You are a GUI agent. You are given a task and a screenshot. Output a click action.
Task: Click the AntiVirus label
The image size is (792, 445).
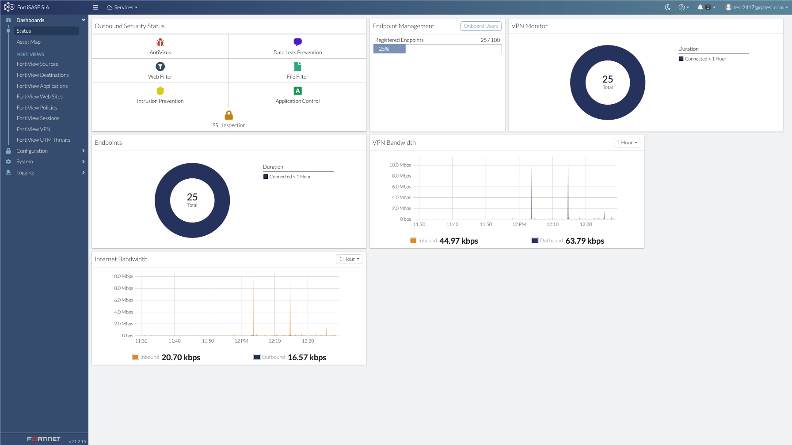(x=160, y=53)
